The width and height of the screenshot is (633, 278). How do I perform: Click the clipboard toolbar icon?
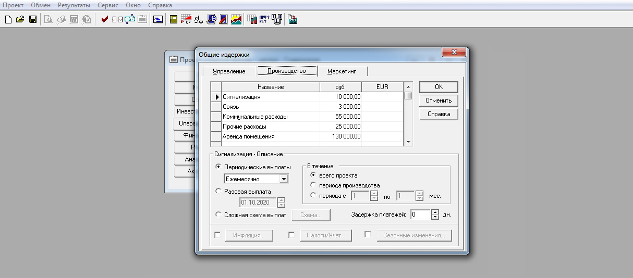tap(142, 19)
